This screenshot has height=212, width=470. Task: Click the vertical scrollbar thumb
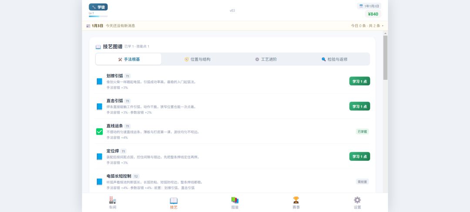(385, 58)
